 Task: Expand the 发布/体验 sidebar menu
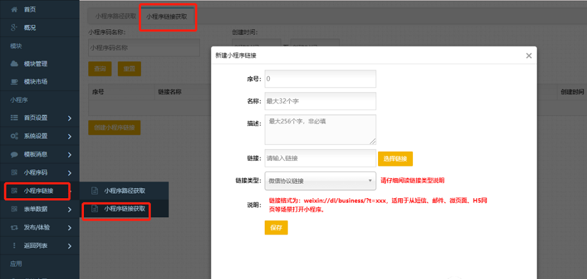pos(69,228)
